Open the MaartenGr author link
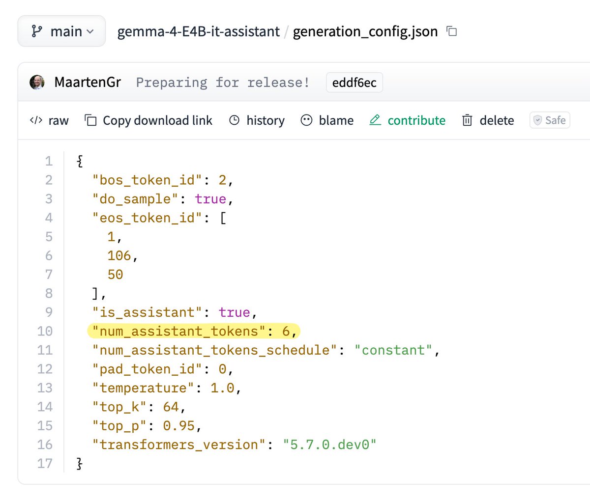This screenshot has width=590, height=502. coord(88,83)
